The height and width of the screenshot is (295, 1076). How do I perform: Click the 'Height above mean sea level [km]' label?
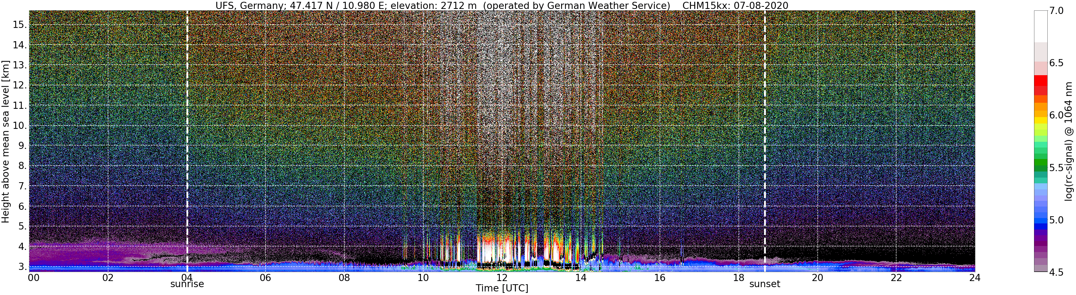pos(5,141)
